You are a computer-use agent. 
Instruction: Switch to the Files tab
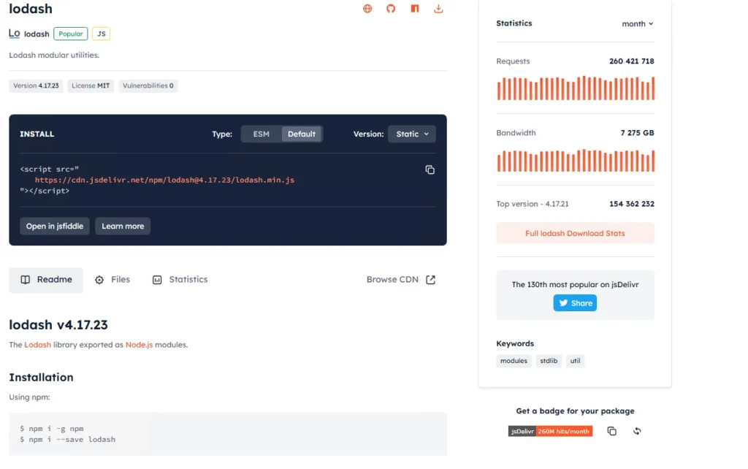point(112,280)
